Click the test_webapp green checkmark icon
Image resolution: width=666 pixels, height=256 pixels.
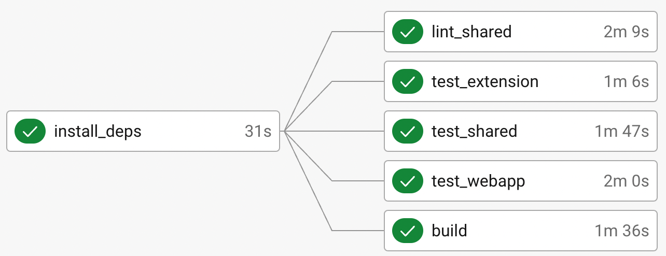408,181
